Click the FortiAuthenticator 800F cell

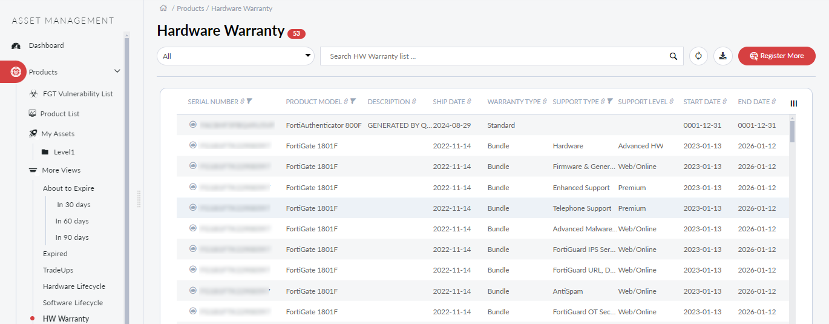(324, 125)
